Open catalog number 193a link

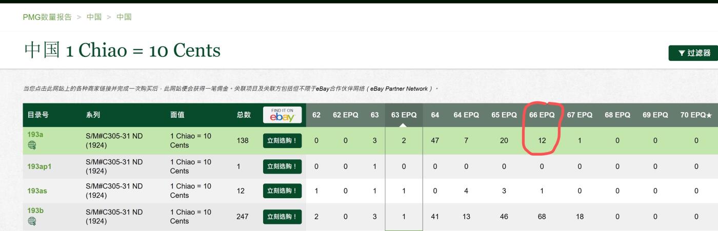click(x=35, y=135)
